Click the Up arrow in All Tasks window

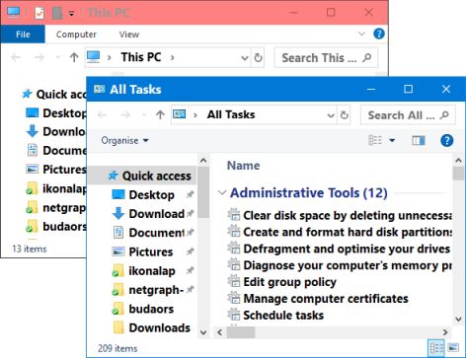coord(160,114)
